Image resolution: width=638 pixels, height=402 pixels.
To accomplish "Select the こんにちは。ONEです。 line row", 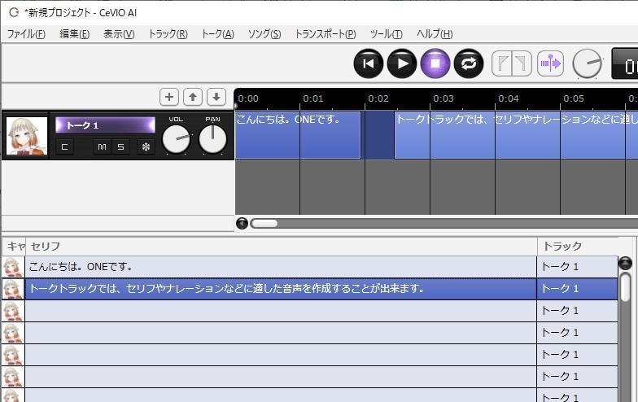I will pyautogui.click(x=281, y=267).
